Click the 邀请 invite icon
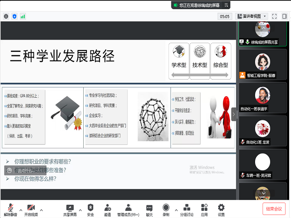Image resolution: width=291 pixels, height=218 pixels. pyautogui.click(x=107, y=209)
